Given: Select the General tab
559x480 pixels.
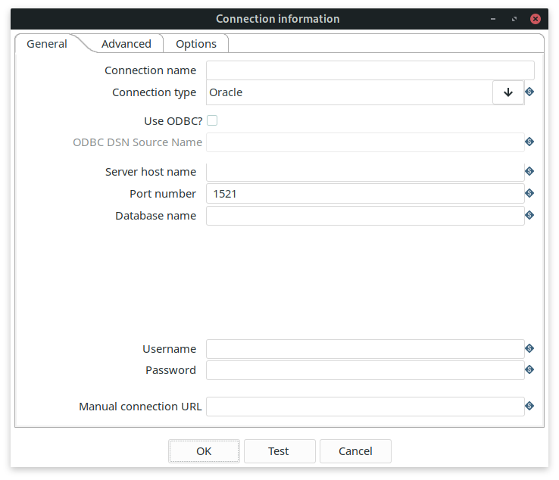Looking at the screenshot, I should [47, 44].
